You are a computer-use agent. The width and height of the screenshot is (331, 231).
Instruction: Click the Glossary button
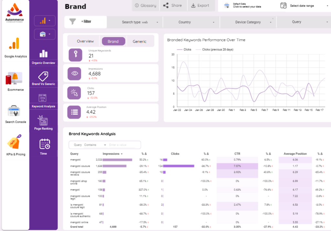tap(146, 5)
